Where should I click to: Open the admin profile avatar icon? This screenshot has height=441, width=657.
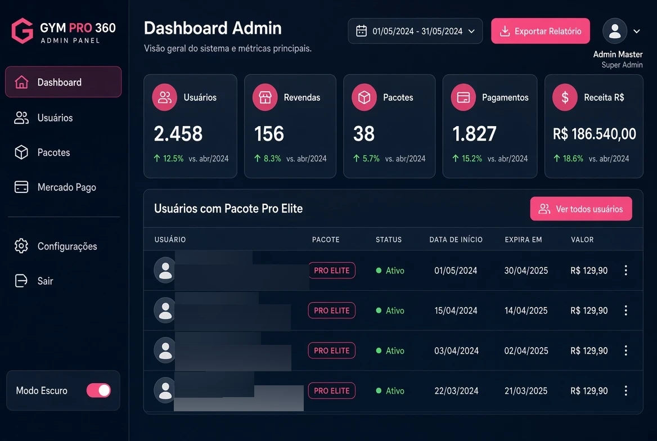click(x=615, y=31)
